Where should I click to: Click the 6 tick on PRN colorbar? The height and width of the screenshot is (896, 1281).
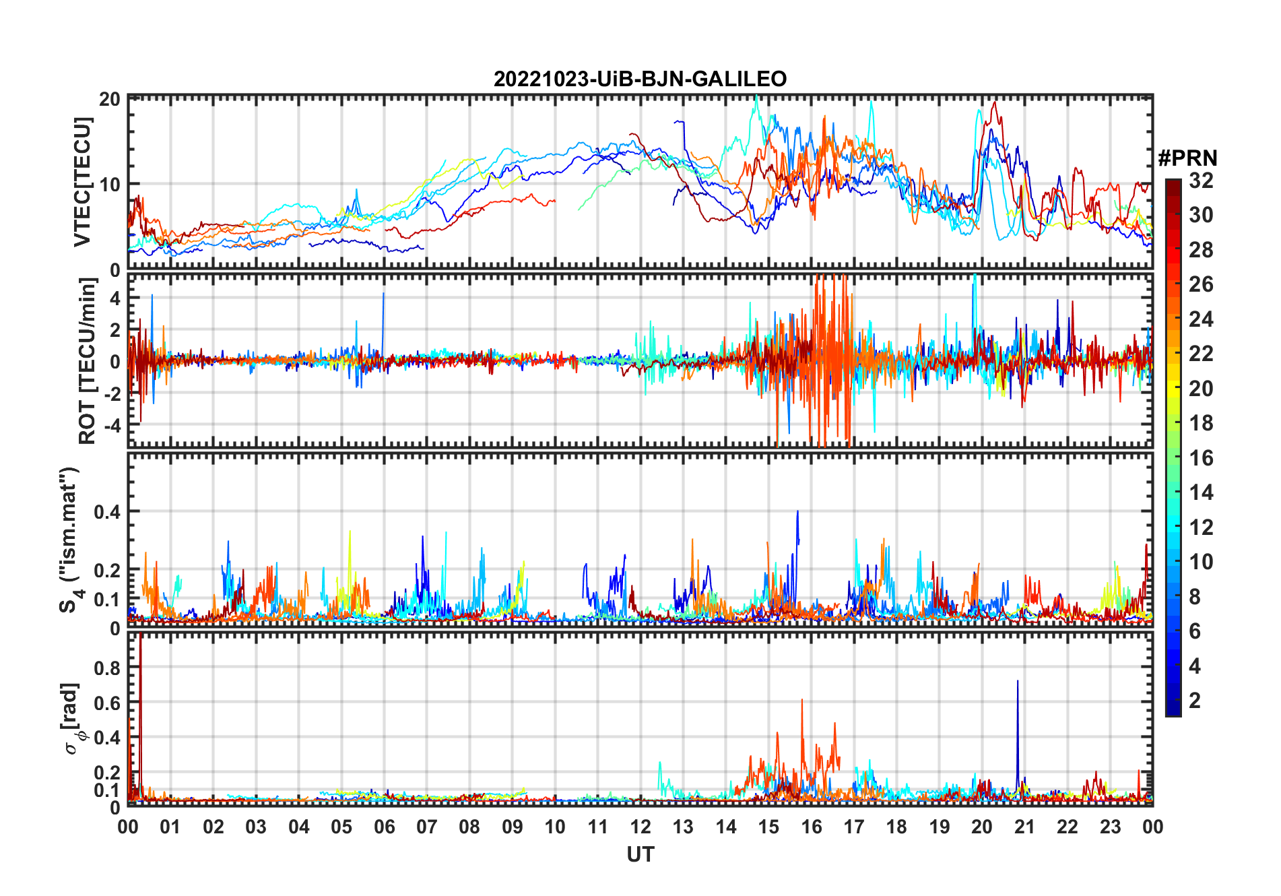pyautogui.click(x=1195, y=631)
